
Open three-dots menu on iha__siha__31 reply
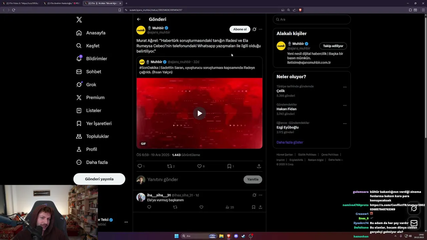tap(261, 195)
